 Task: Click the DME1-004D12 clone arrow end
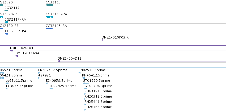pyautogui.click(x=59, y=61)
